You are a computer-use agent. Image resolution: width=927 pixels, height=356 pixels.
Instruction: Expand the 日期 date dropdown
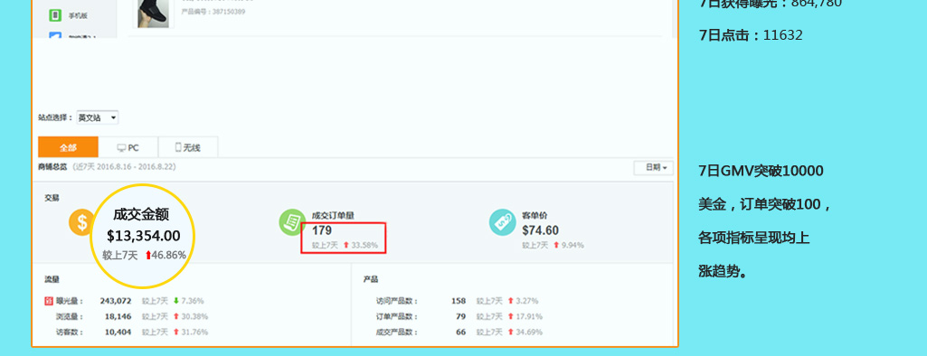pyautogui.click(x=653, y=168)
